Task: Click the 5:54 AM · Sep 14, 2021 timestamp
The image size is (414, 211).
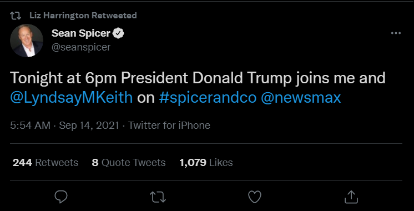Action: (65, 125)
